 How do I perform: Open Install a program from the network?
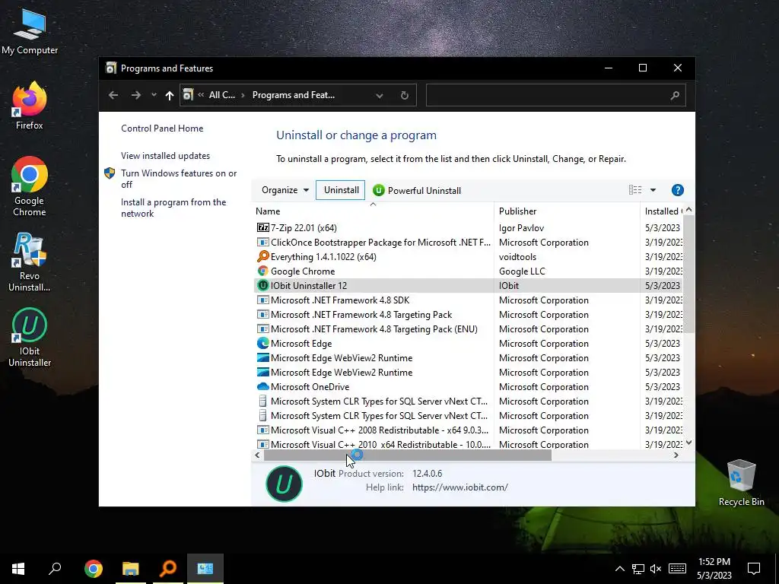(x=173, y=208)
